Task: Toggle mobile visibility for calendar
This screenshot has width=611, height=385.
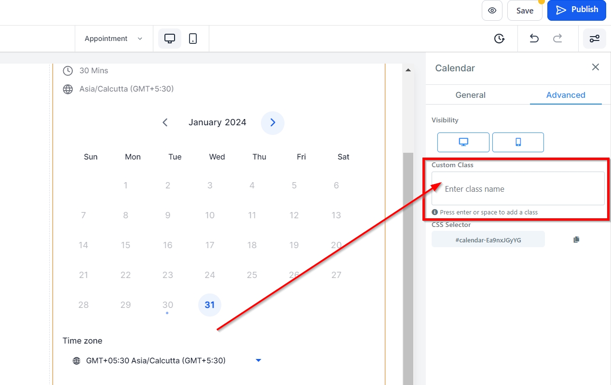Action: tap(518, 142)
